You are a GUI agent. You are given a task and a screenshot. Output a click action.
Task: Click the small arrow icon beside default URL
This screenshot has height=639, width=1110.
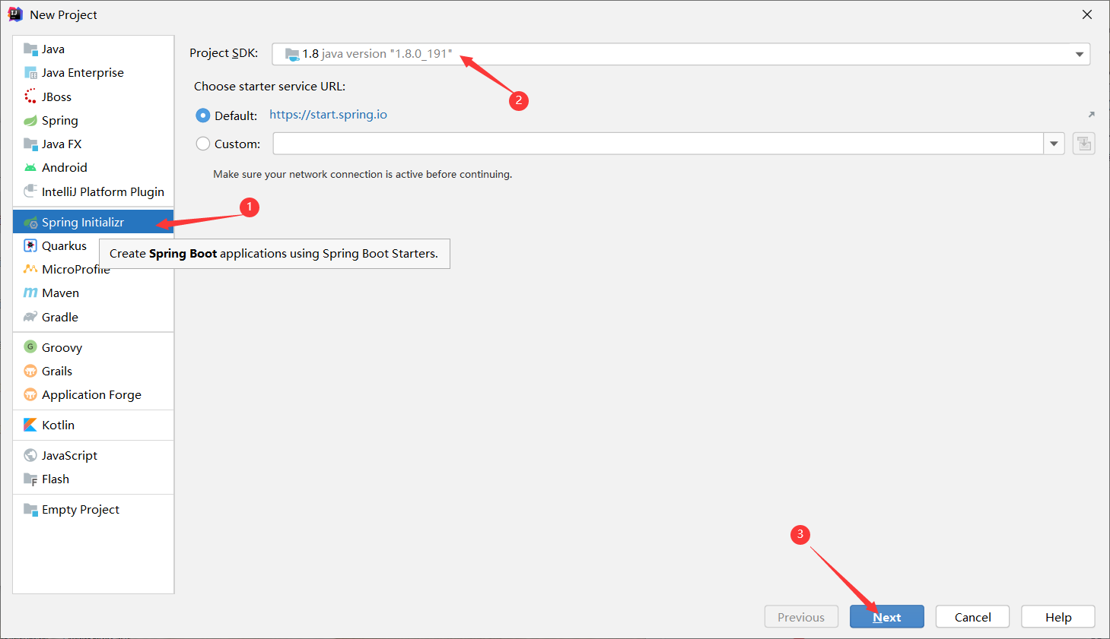[x=1091, y=115]
